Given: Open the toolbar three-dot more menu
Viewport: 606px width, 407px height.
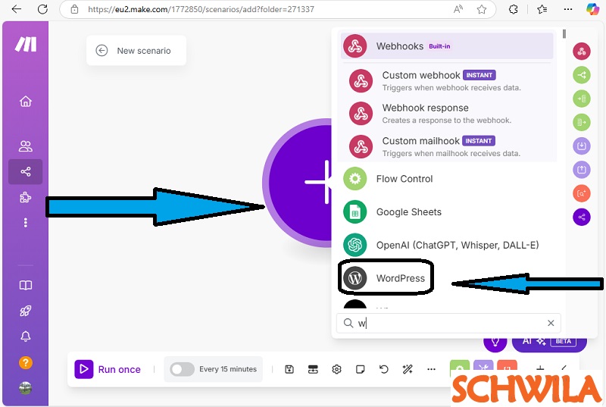Looking at the screenshot, I should point(431,370).
